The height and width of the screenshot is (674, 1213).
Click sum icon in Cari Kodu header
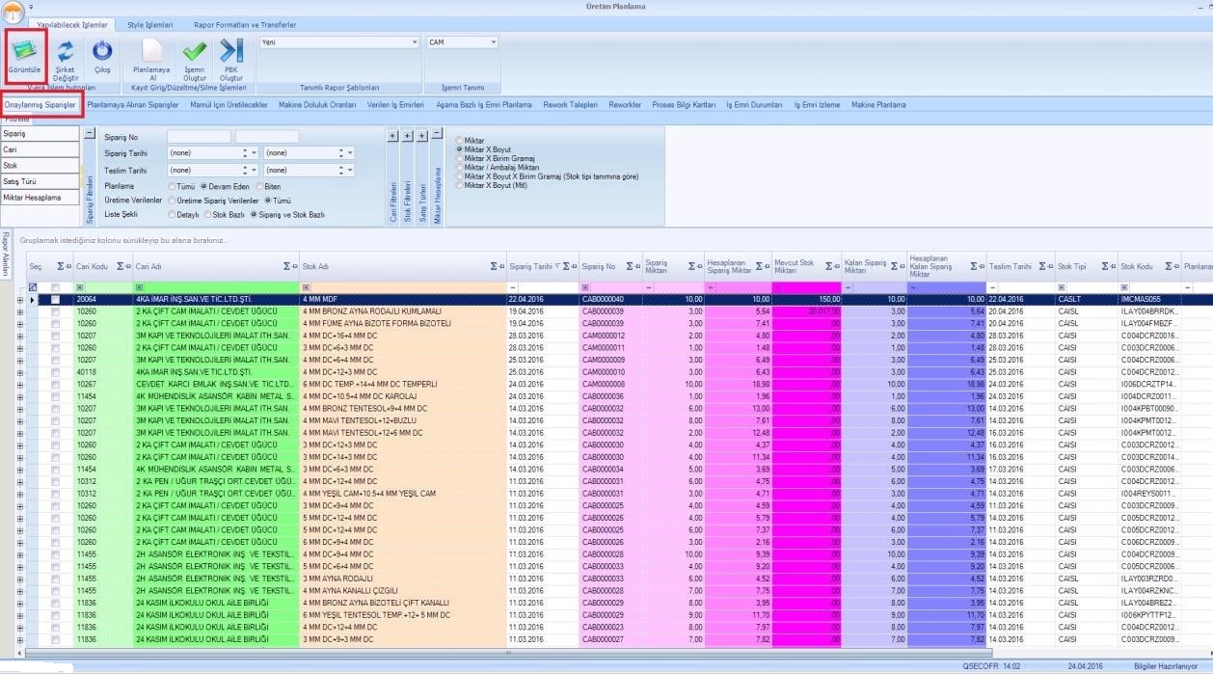tap(121, 266)
